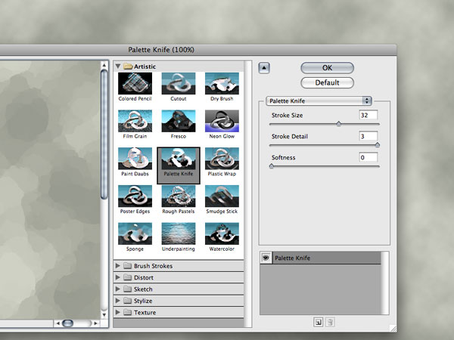Click the preview horizontal scrollbar left arrow

[58, 323]
